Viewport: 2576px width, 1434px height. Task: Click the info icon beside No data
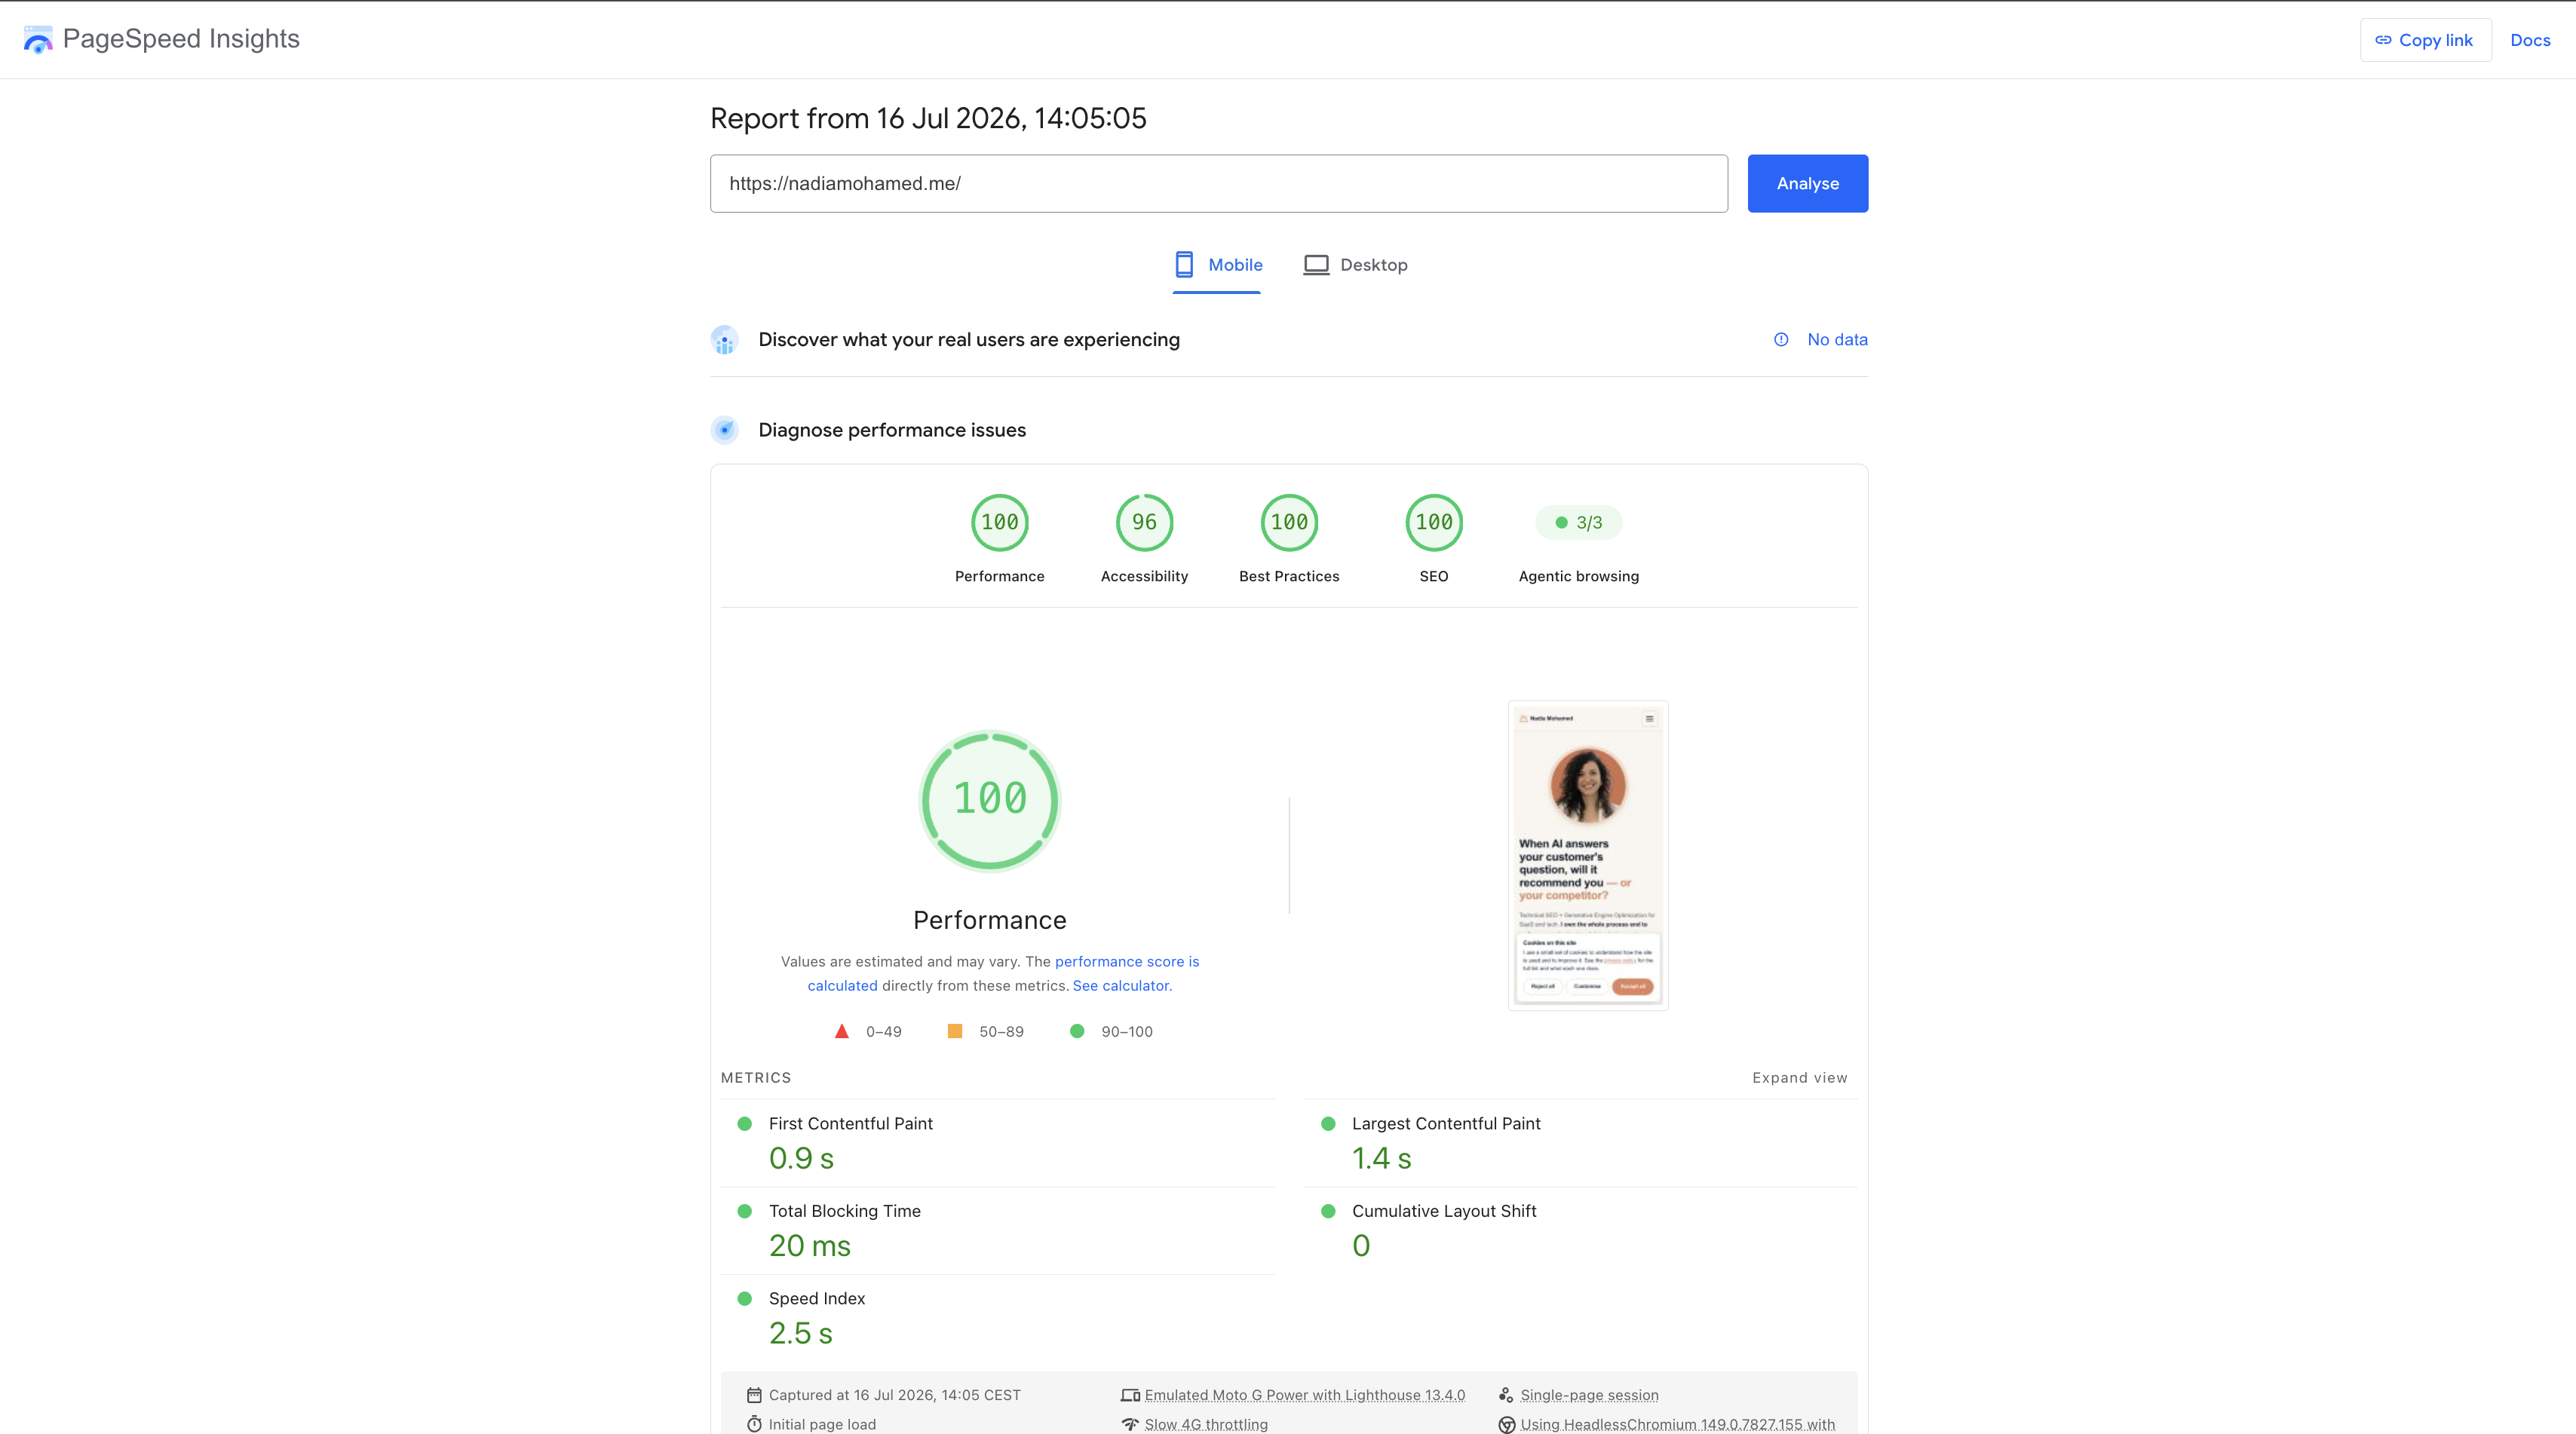click(1781, 340)
